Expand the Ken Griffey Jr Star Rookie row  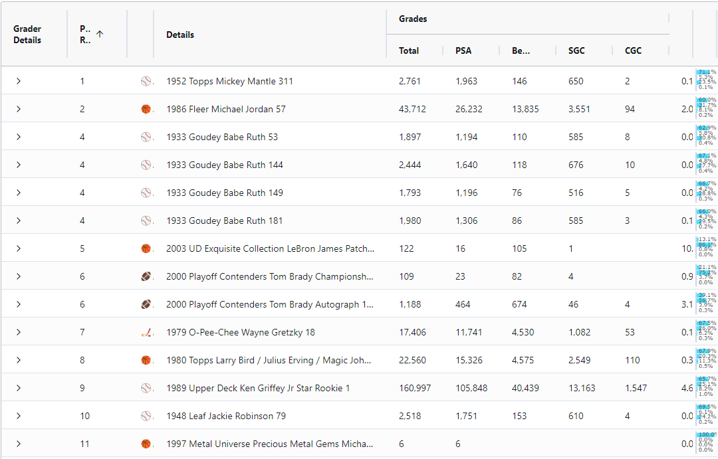pyautogui.click(x=19, y=388)
